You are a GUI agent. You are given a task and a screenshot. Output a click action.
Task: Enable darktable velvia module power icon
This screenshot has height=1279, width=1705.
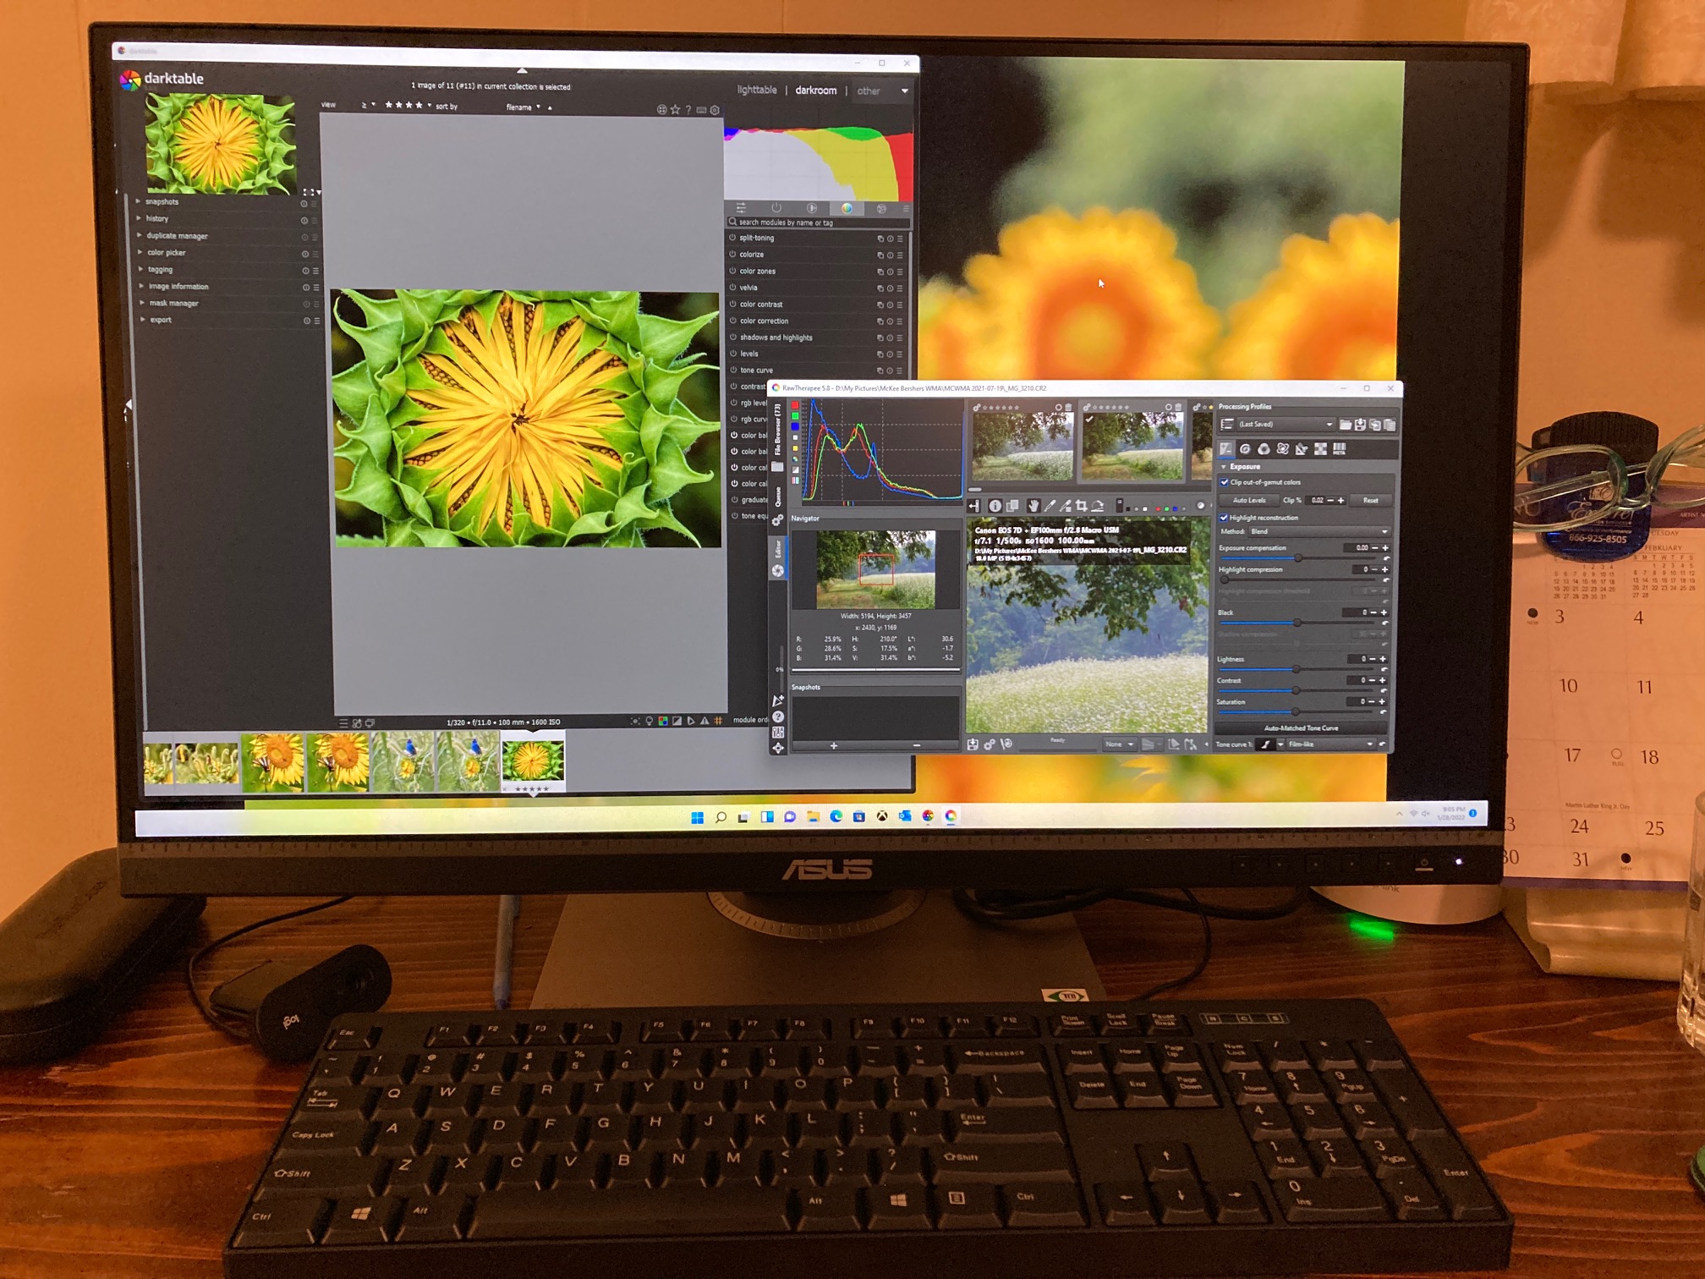coord(732,288)
